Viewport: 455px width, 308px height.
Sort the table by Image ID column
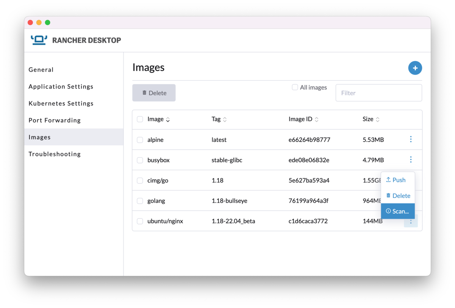[x=303, y=119]
